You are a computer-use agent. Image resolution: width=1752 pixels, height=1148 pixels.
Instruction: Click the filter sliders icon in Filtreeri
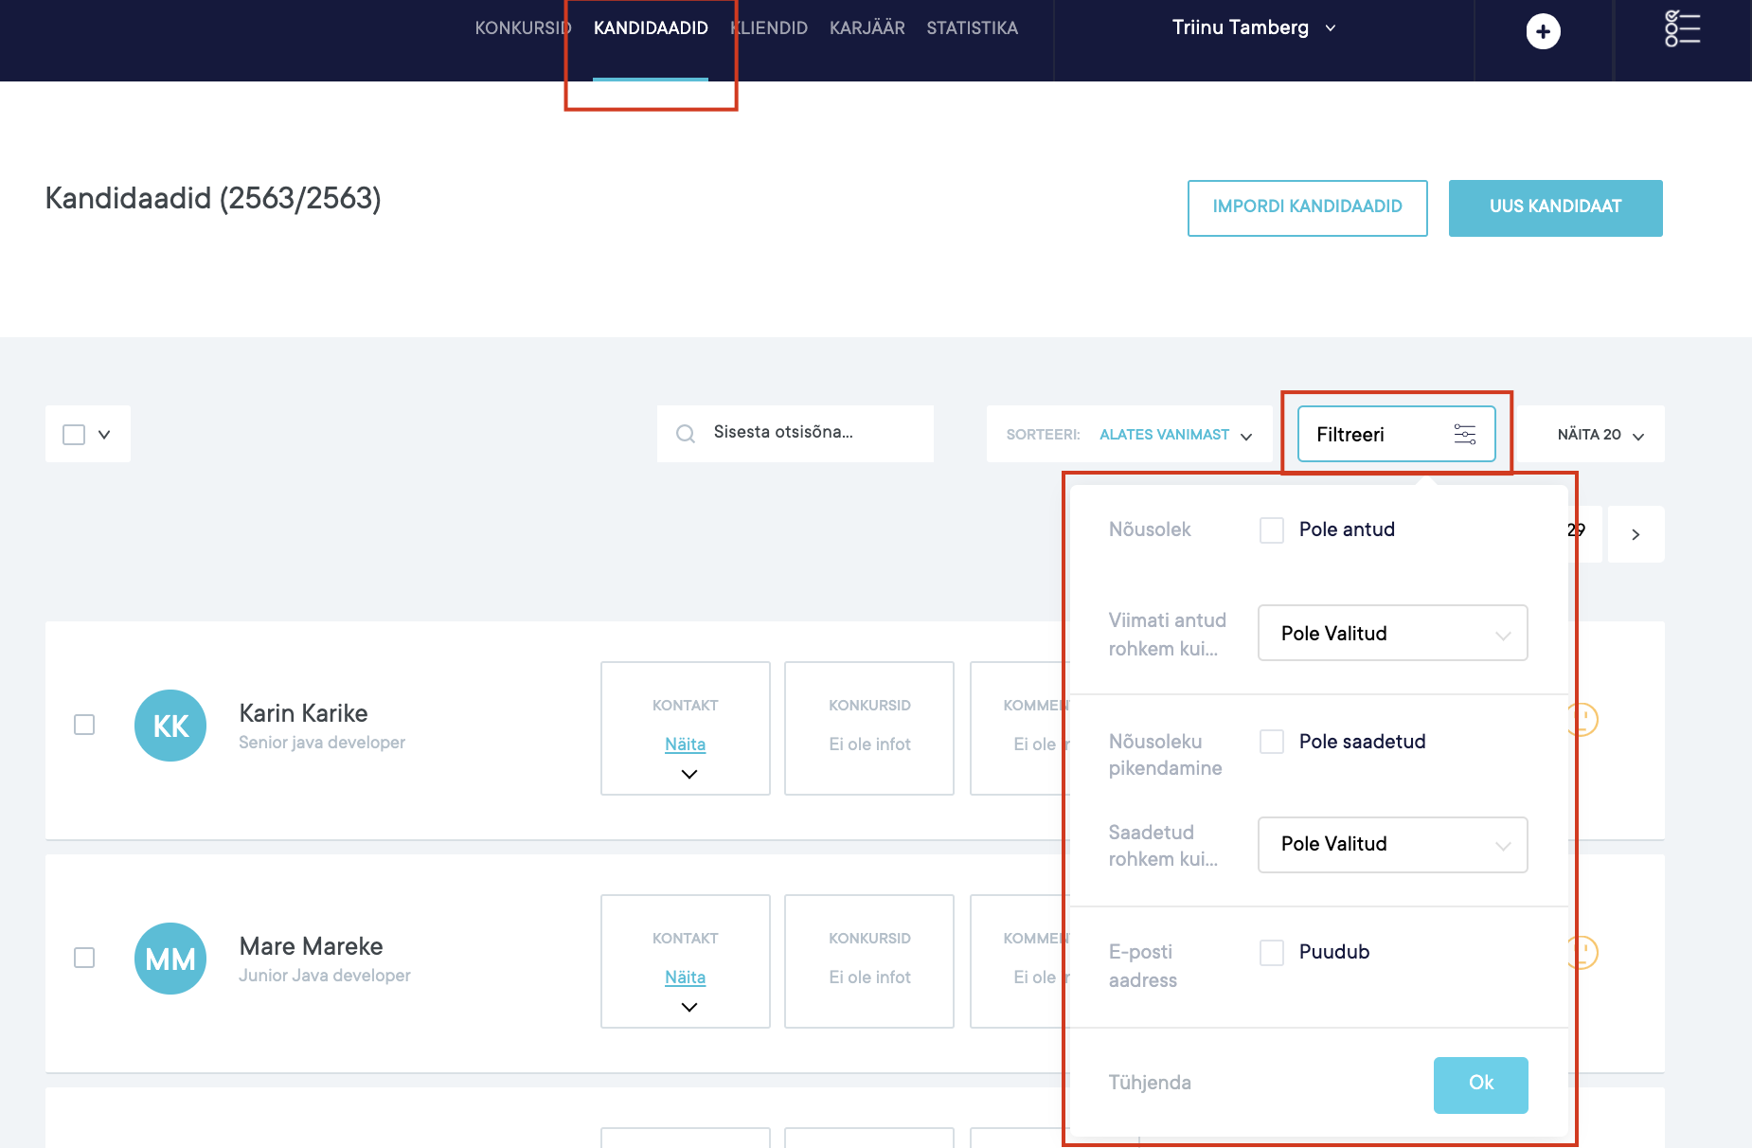(1464, 434)
